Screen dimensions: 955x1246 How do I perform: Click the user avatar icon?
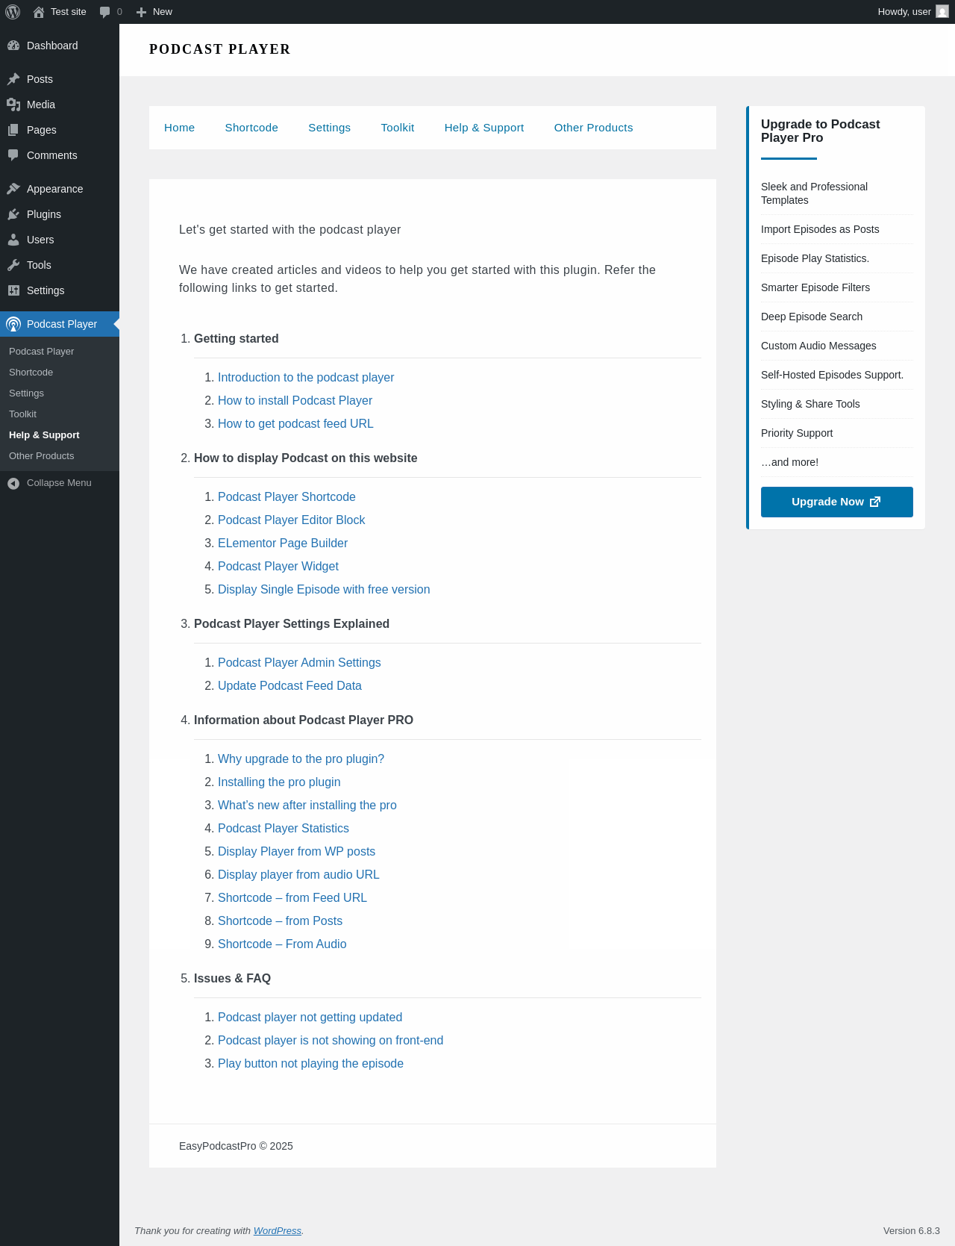coord(942,12)
